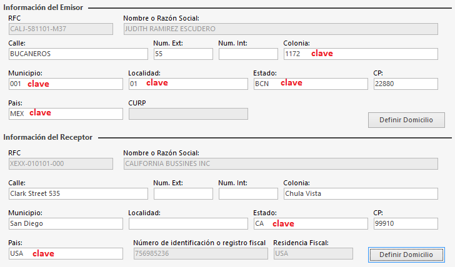Image resolution: width=455 pixels, height=267 pixels.
Task: Select the receptor Estado field CA
Action: point(311,223)
